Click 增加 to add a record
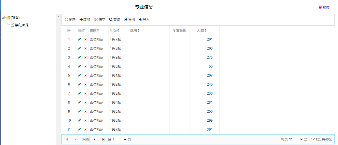 (x=85, y=20)
